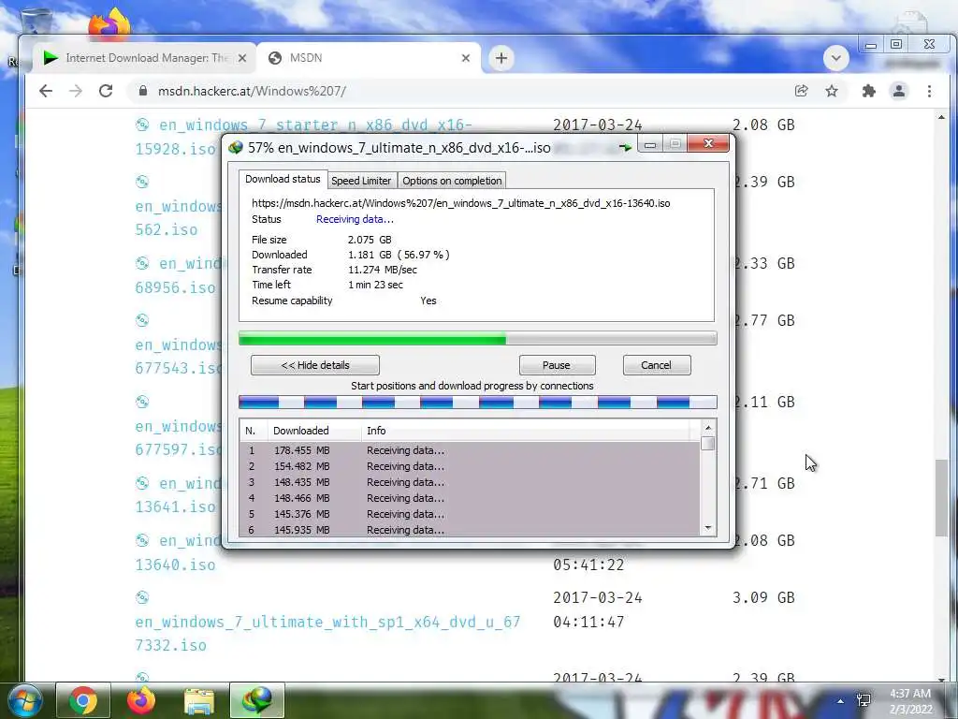Screen dimensions: 958x719
Task: Open a new Chrome tab
Action: point(501,58)
